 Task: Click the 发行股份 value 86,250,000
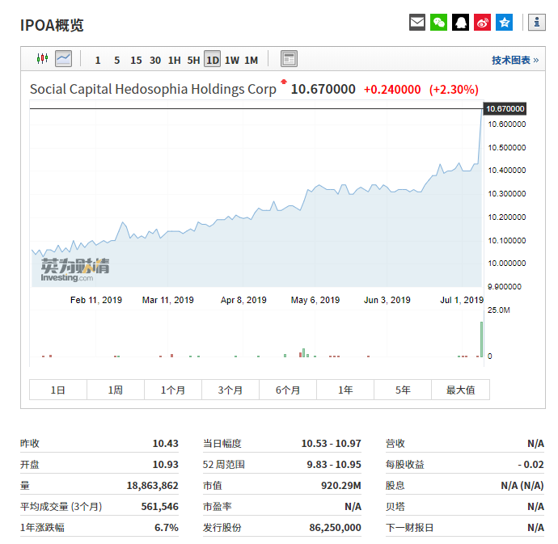(336, 527)
